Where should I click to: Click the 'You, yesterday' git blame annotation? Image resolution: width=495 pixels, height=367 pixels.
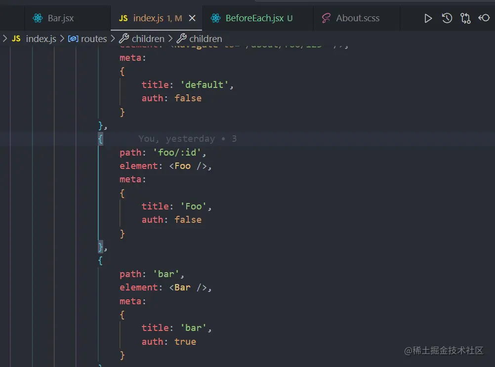coord(188,138)
